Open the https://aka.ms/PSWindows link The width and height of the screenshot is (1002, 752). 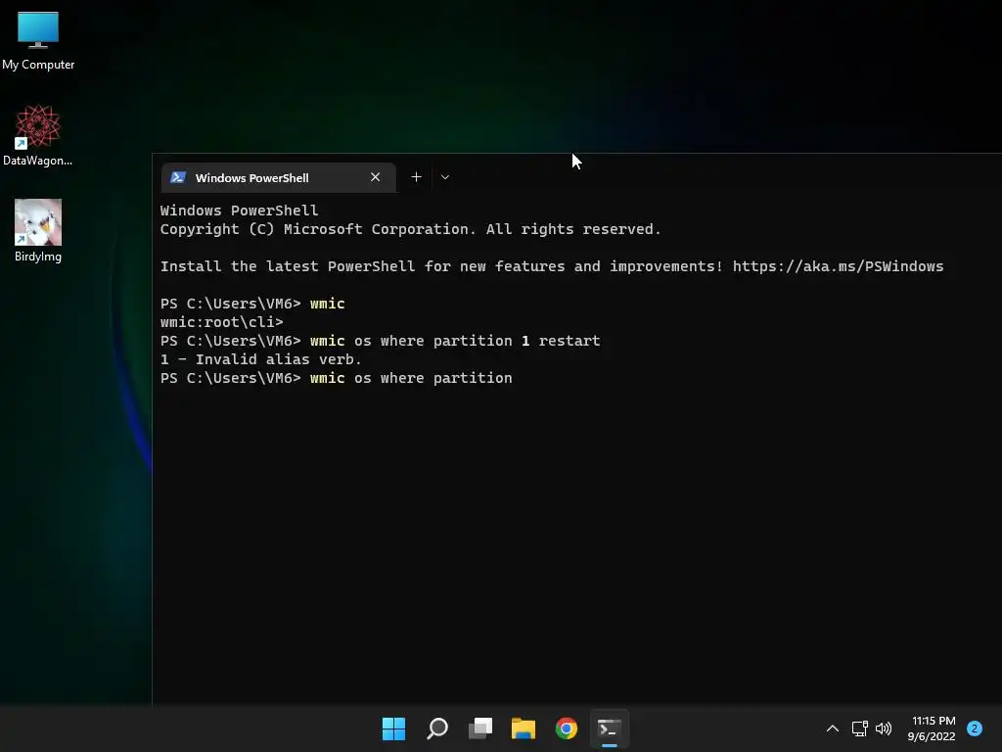838,266
